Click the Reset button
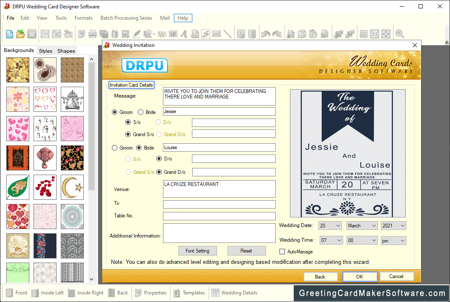450x302 pixels. click(246, 250)
